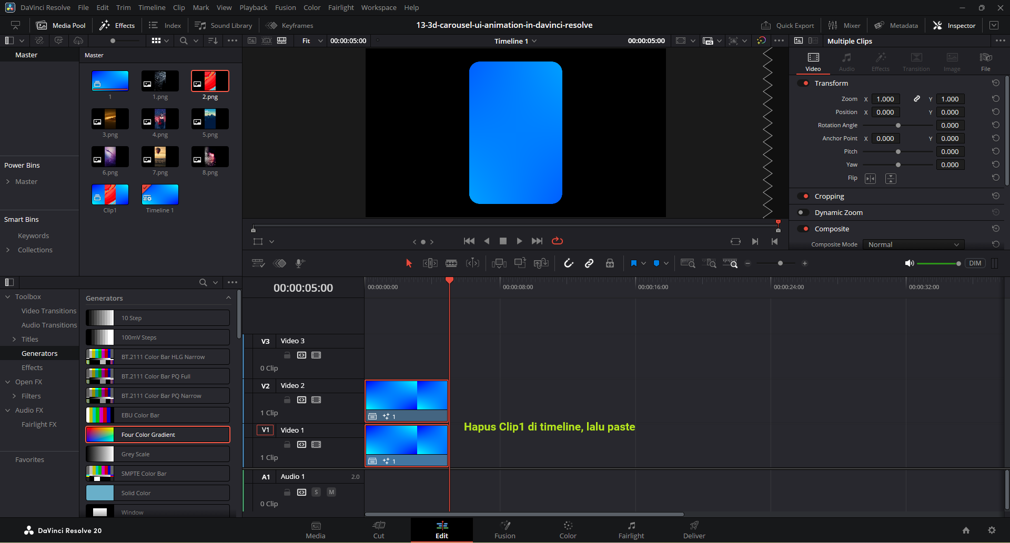
Task: Expand the Titles category in Toolbox
Action: point(14,339)
